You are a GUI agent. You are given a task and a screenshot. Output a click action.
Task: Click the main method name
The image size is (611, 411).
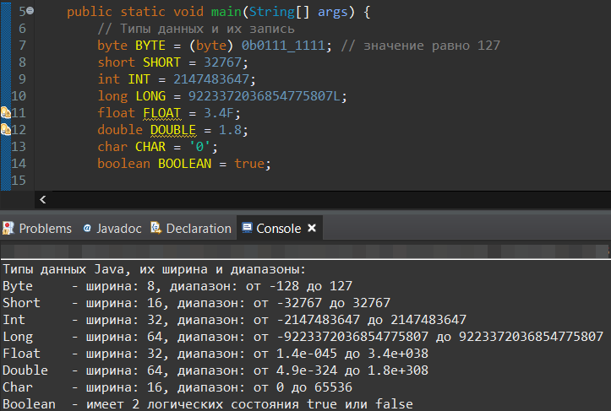(x=226, y=12)
